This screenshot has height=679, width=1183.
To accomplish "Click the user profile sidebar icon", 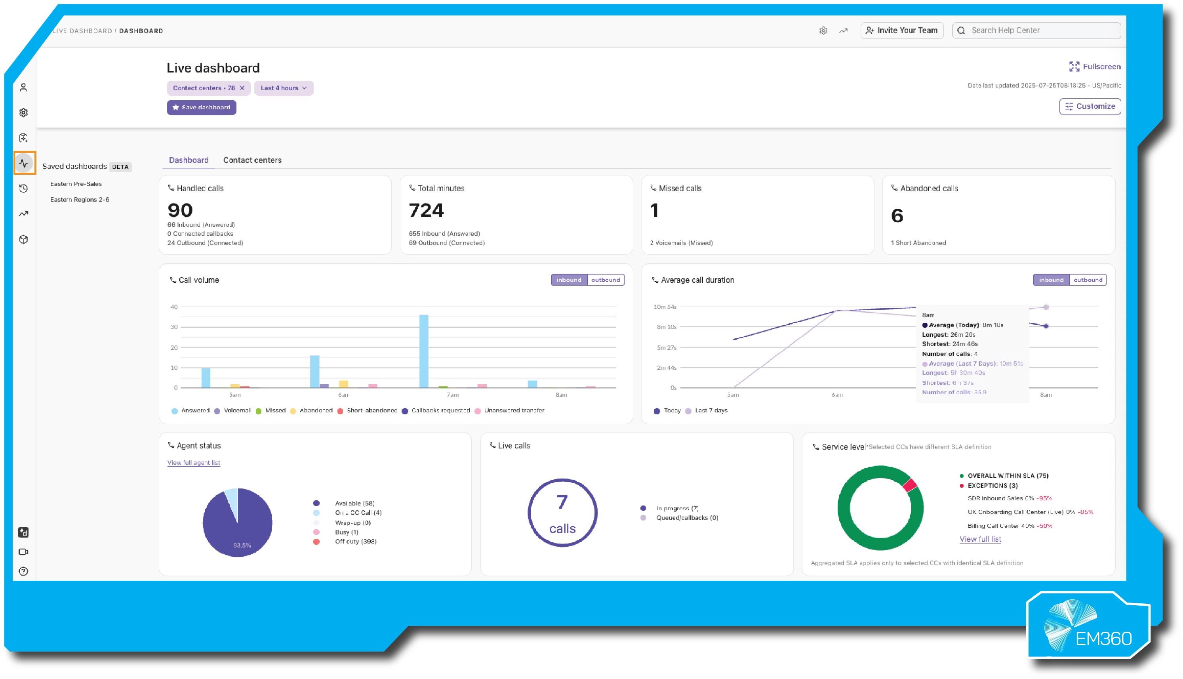I will [x=24, y=88].
